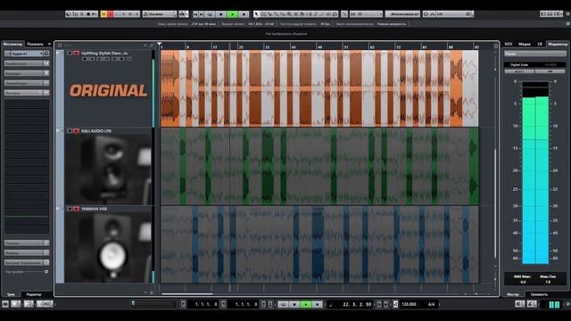Expand the third Inspector section
The image size is (571, 321).
(27, 73)
